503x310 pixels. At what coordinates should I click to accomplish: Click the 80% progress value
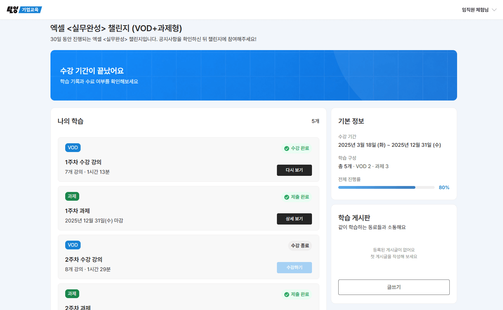[444, 187]
